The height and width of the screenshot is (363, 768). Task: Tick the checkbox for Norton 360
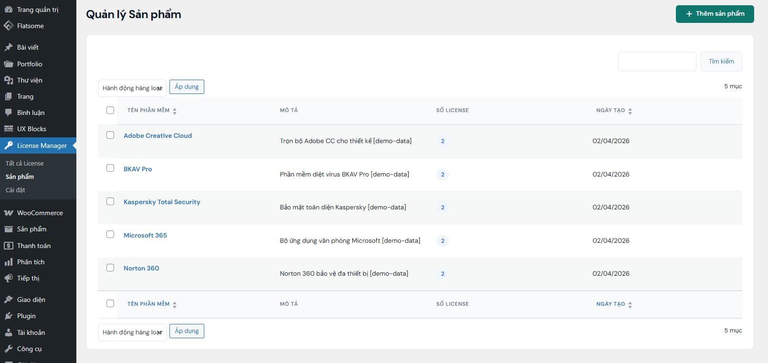(110, 268)
